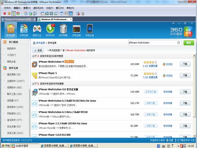The width and height of the screenshot is (197, 148).
Task: Select 今日热门 in the sidebar
Action: coord(11,55)
